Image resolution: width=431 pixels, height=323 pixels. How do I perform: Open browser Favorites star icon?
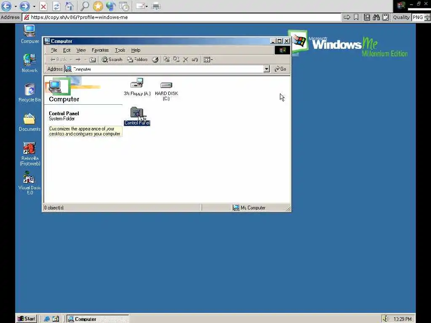tap(98, 6)
